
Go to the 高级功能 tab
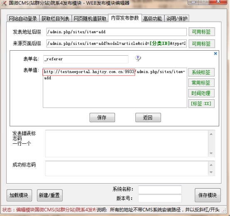point(152,19)
